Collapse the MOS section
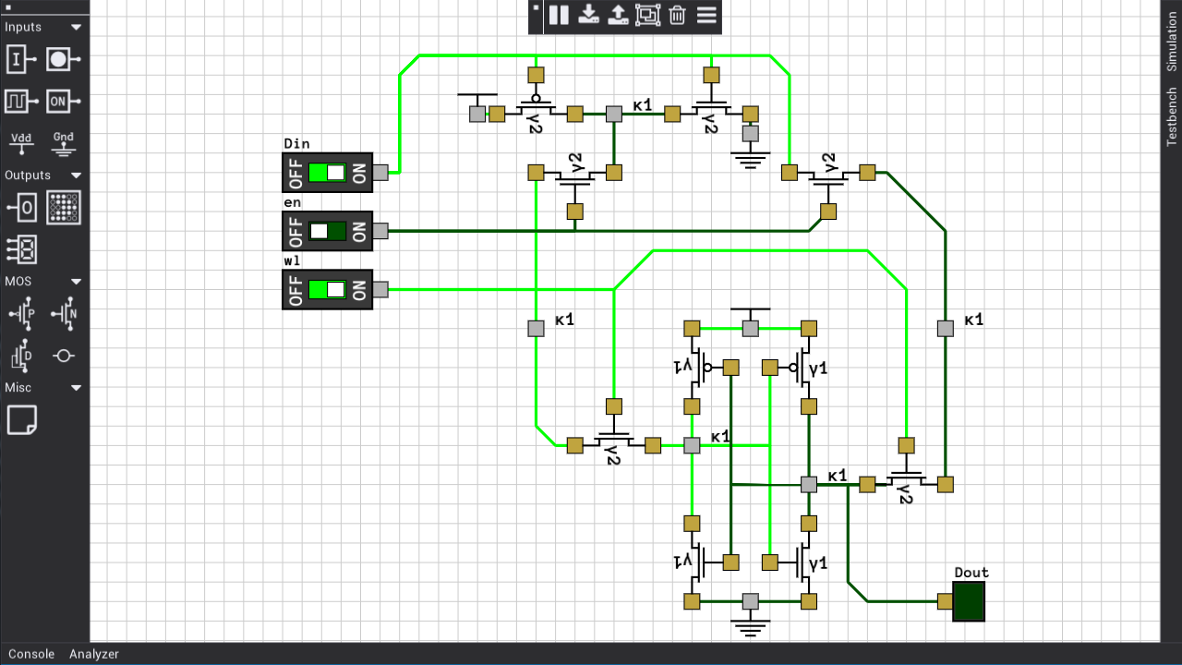This screenshot has width=1182, height=665. pos(76,281)
